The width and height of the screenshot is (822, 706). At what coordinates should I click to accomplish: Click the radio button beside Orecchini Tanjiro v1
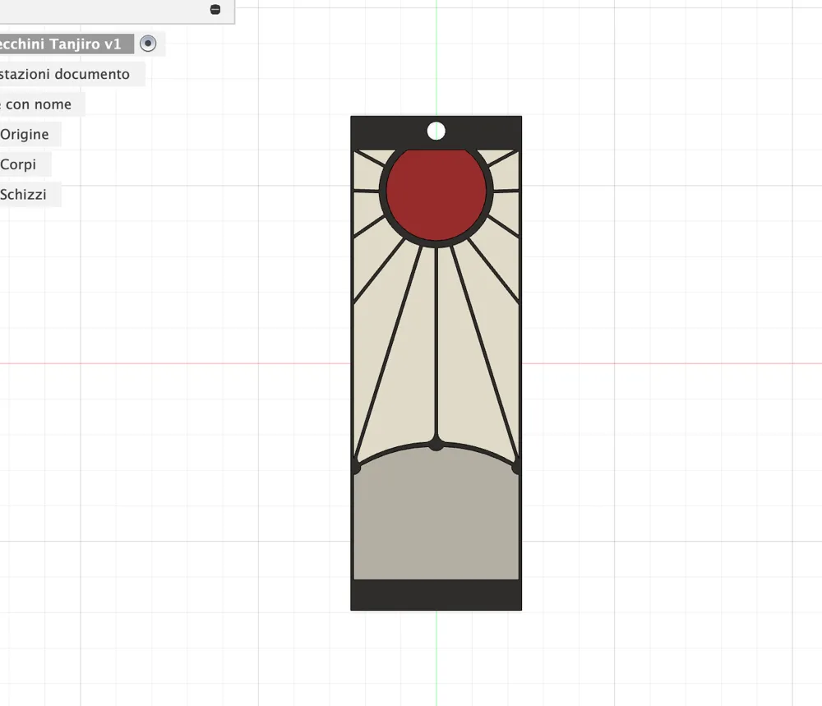pos(148,44)
